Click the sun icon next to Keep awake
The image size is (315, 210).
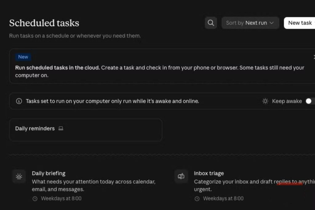point(265,101)
